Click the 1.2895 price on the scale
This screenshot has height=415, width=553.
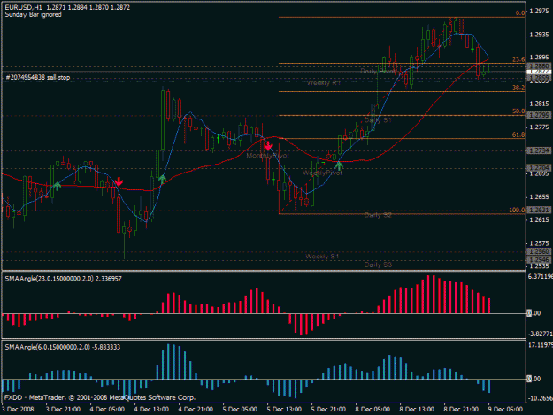(x=539, y=58)
